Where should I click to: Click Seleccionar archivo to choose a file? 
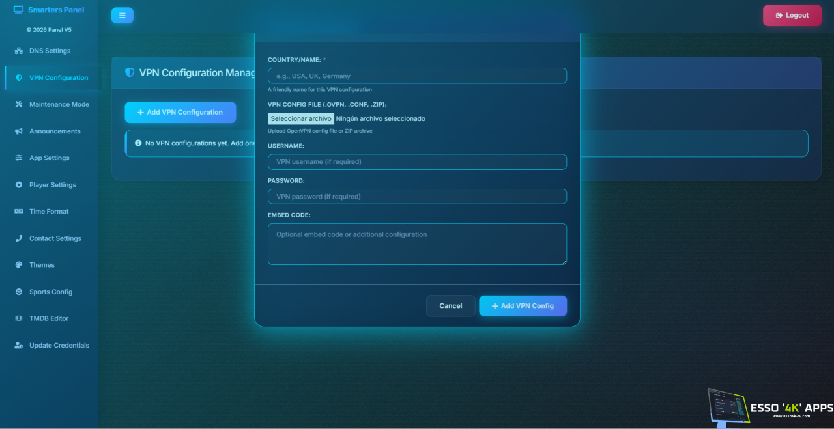[301, 118]
